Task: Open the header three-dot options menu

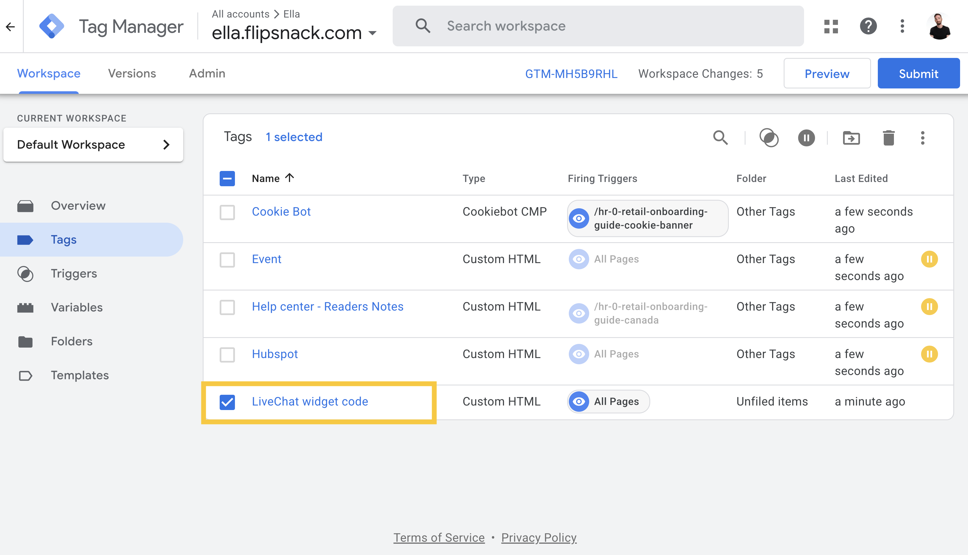Action: tap(902, 26)
